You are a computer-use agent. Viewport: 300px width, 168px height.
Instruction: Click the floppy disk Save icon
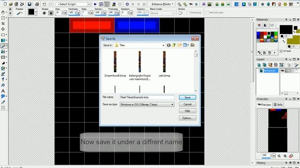(29, 4)
